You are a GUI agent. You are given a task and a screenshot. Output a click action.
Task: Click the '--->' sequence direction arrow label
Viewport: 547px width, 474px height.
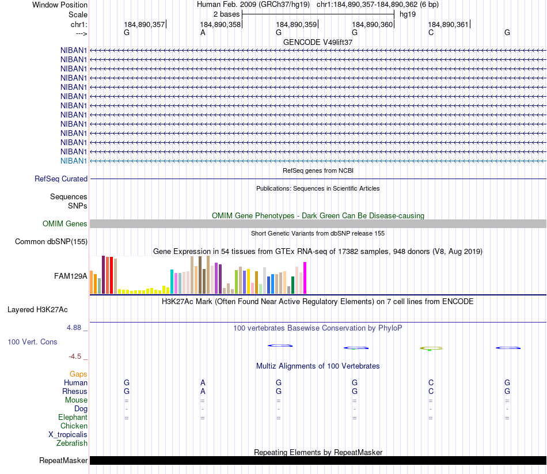click(81, 33)
